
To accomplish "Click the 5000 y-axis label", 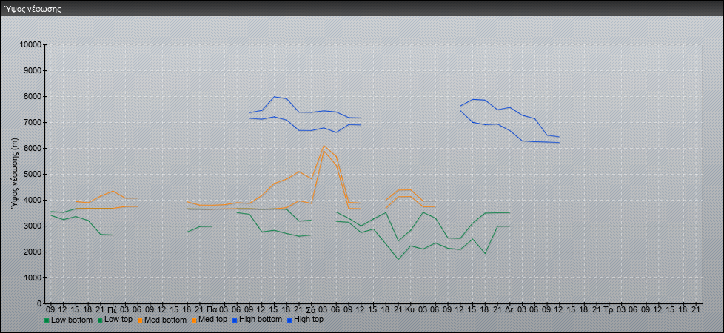I will click(x=32, y=174).
